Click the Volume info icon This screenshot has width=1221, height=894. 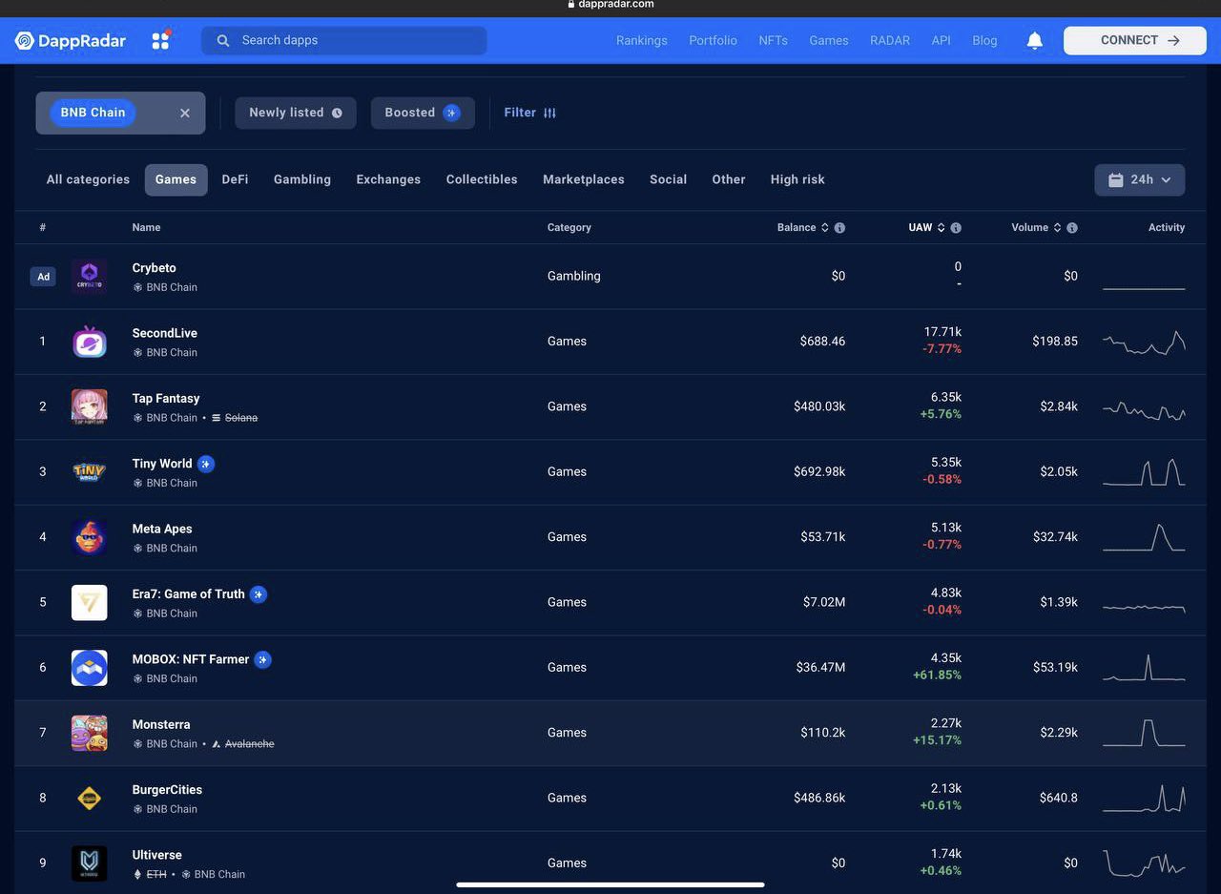coord(1072,228)
